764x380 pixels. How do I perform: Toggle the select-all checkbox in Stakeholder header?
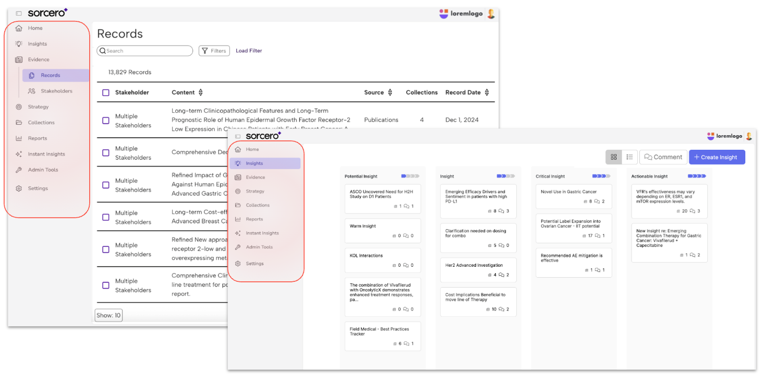tap(106, 92)
